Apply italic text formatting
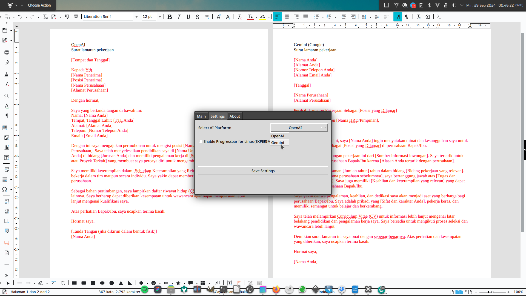The height and width of the screenshot is (296, 526). click(179, 17)
